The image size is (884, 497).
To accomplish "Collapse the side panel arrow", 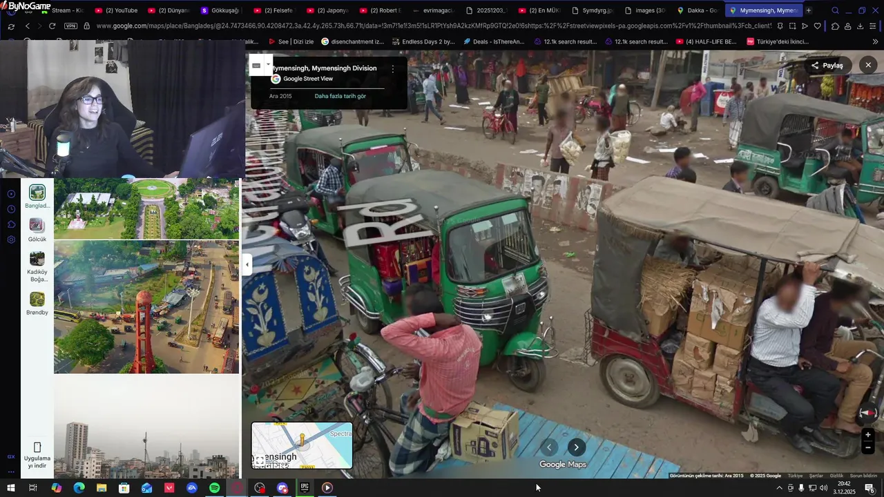I will click(247, 264).
